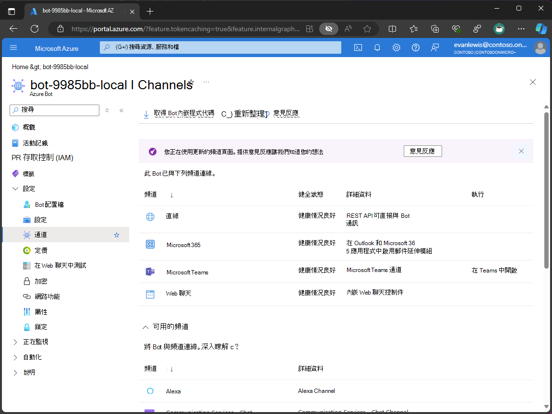552x414 pixels.
Task: Close the Channels blade with X
Action: tap(533, 82)
